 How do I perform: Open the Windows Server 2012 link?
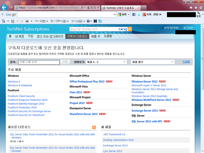click(x=145, y=81)
